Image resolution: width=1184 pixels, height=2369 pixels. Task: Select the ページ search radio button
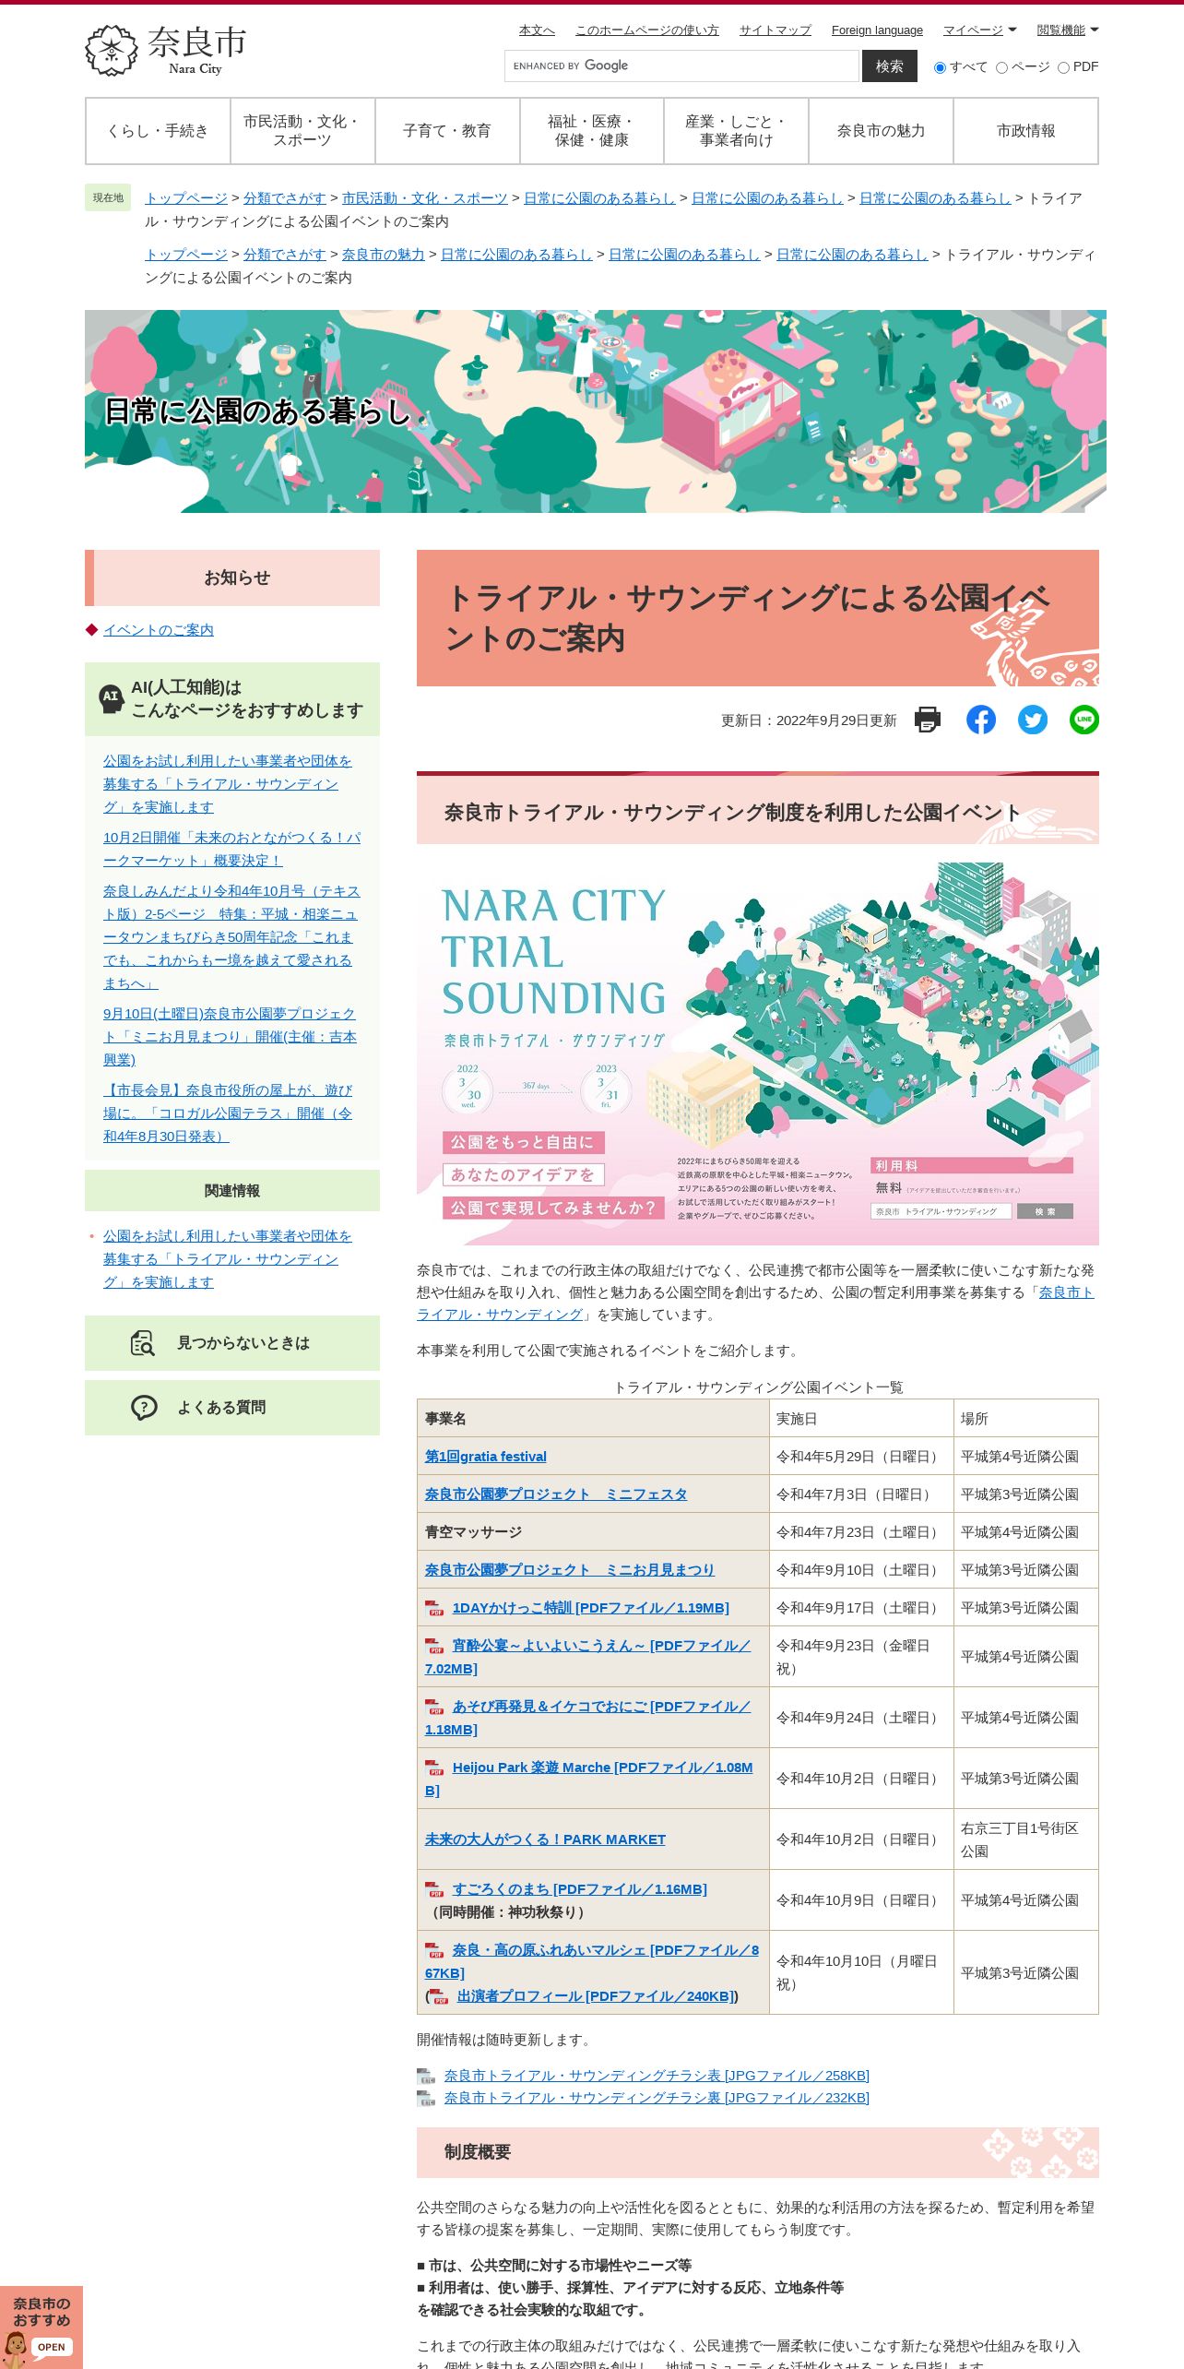1001,67
